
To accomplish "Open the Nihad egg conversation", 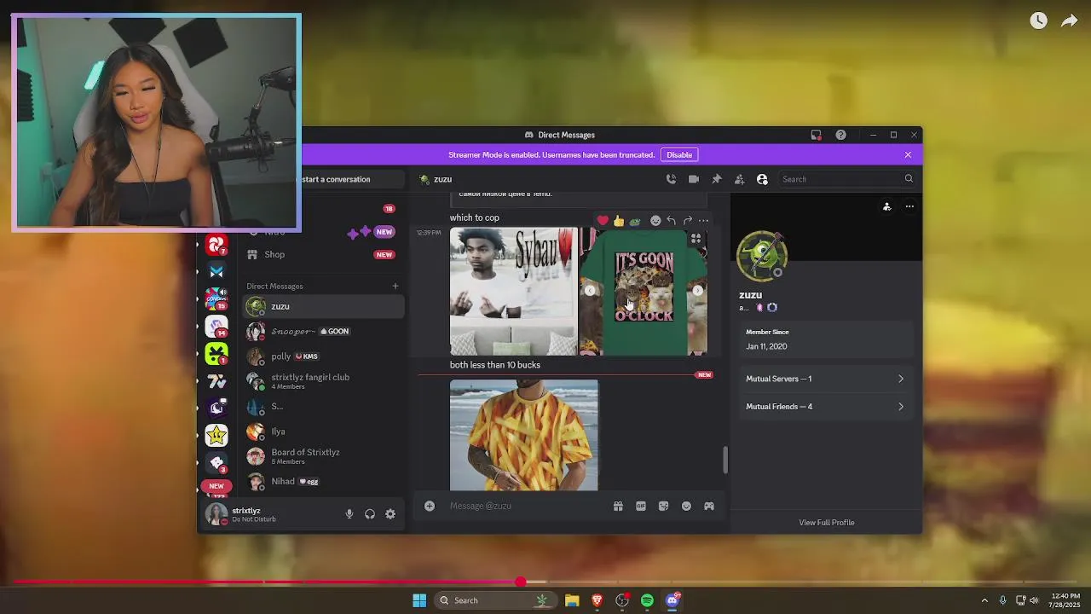I will [x=322, y=481].
